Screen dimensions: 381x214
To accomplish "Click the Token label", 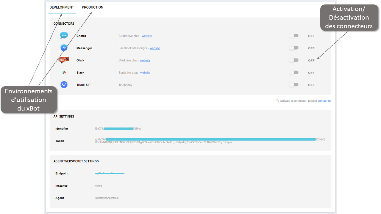I will pos(60,141).
